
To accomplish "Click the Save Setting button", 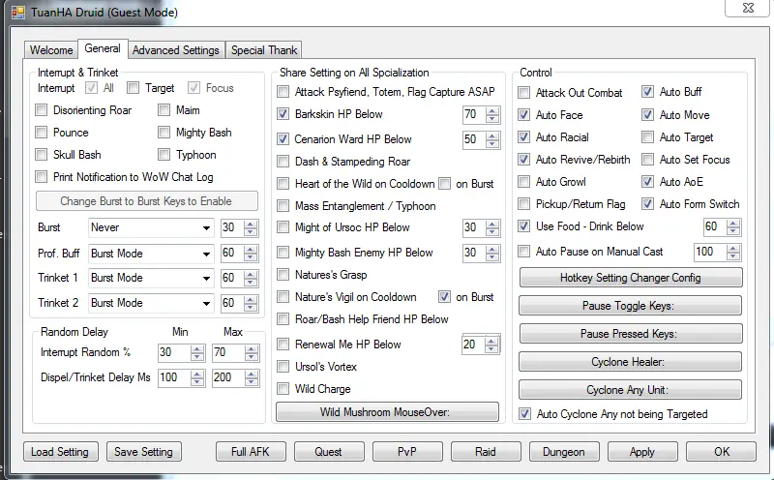I will tap(143, 452).
